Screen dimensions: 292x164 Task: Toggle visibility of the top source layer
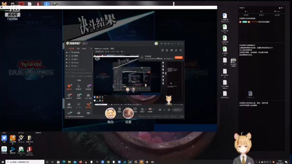coord(67,52)
